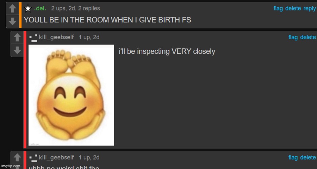Open kill_geebself profile in bottom comment
317x169 pixels.
pos(57,158)
